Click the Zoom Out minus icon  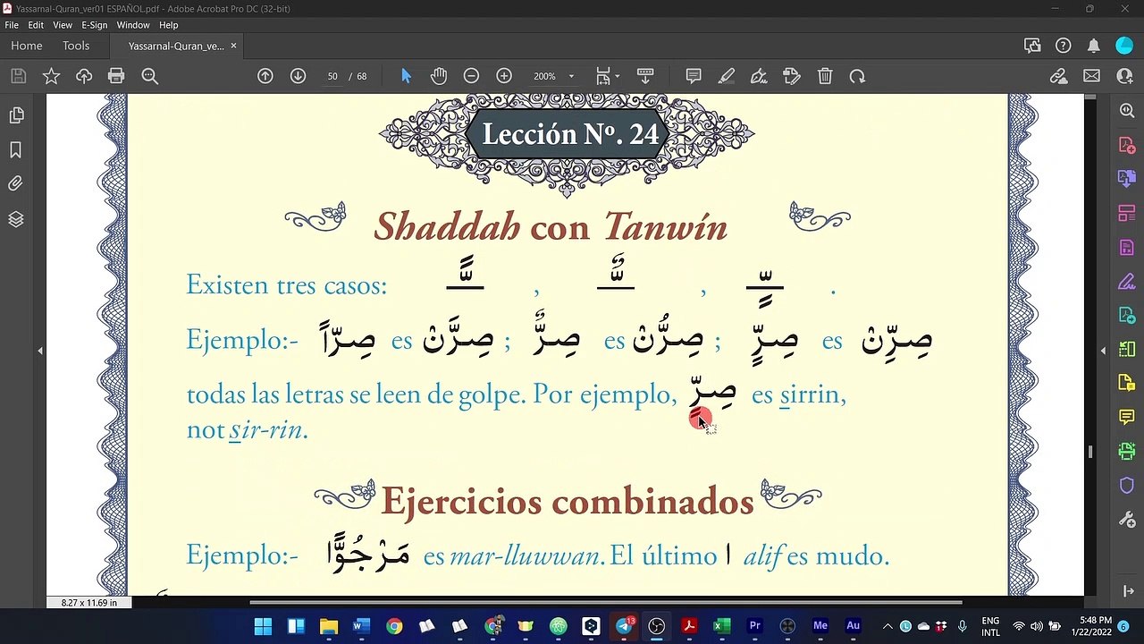click(x=471, y=76)
